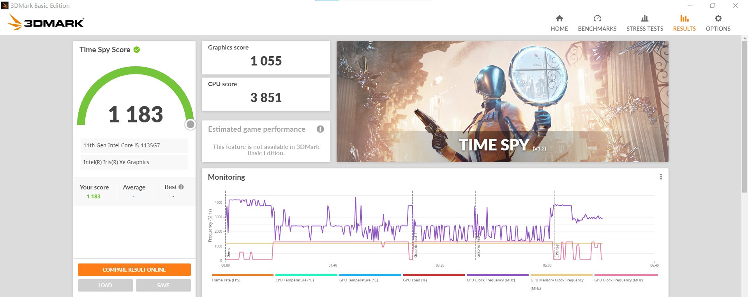Toggle GPU Memory Clock Frequency legend entry
748x297 pixels.
[561, 282]
